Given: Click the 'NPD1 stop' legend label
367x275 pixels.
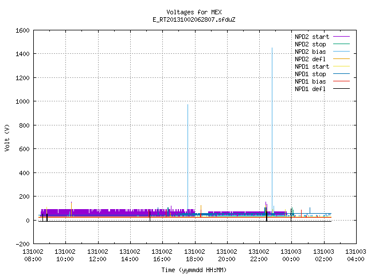Looking at the screenshot, I should click(x=310, y=74).
